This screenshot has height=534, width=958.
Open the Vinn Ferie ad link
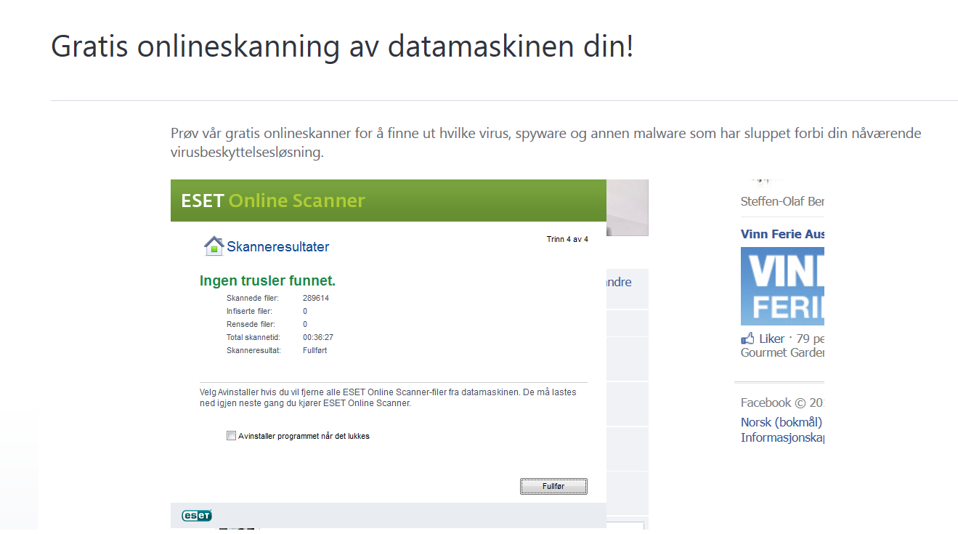pos(782,234)
